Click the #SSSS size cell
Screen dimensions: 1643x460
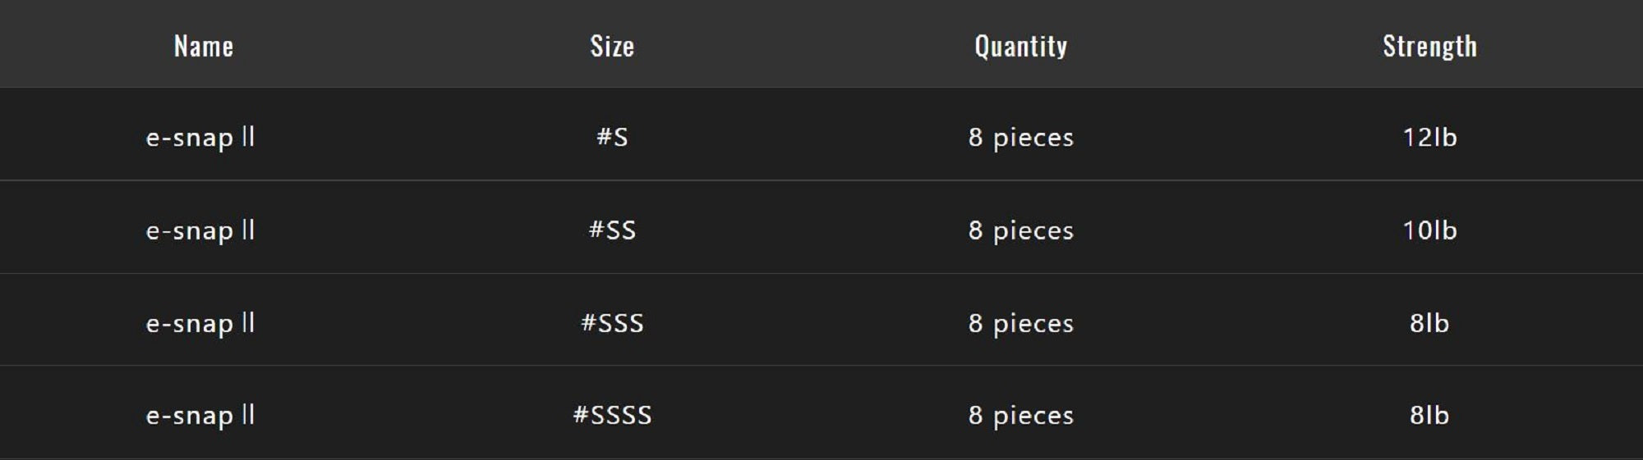click(x=612, y=415)
